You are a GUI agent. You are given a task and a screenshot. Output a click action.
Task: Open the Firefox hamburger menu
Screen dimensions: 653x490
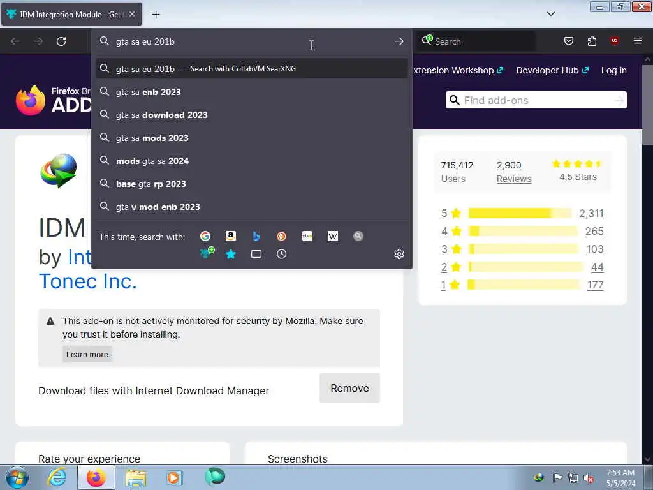(638, 41)
